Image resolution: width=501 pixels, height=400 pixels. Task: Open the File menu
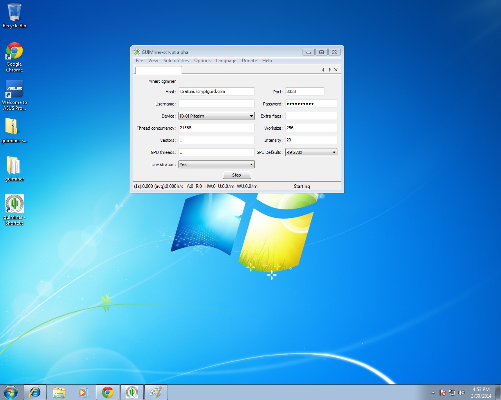click(139, 61)
